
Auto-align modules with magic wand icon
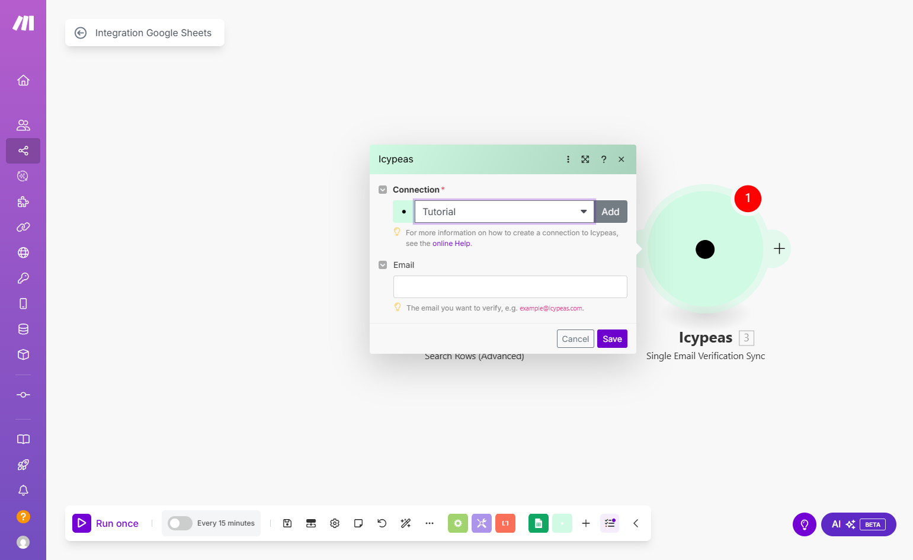click(x=406, y=523)
